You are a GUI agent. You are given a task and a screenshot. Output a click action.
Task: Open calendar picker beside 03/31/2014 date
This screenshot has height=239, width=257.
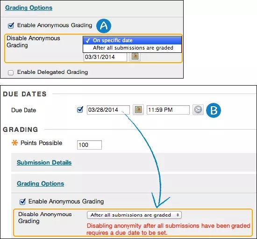coord(135,57)
